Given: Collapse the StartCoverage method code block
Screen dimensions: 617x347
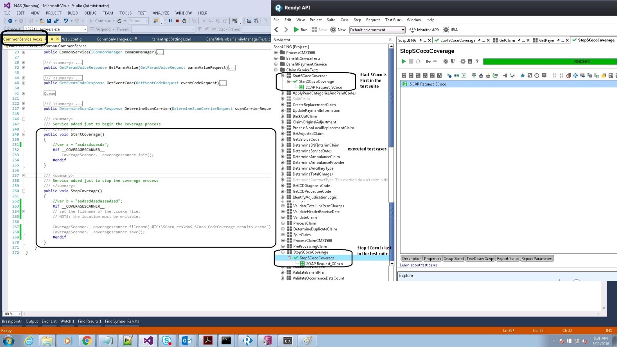Looking at the screenshot, I should pyautogui.click(x=23, y=134).
